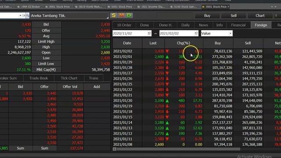Click the Aneka Tambang Tbk. name field

tap(69, 16)
